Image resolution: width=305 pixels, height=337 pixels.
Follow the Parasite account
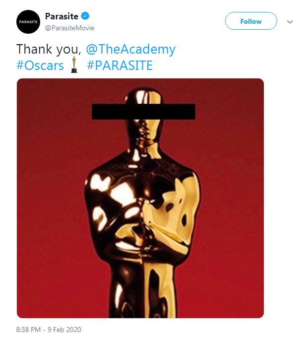[x=251, y=21]
